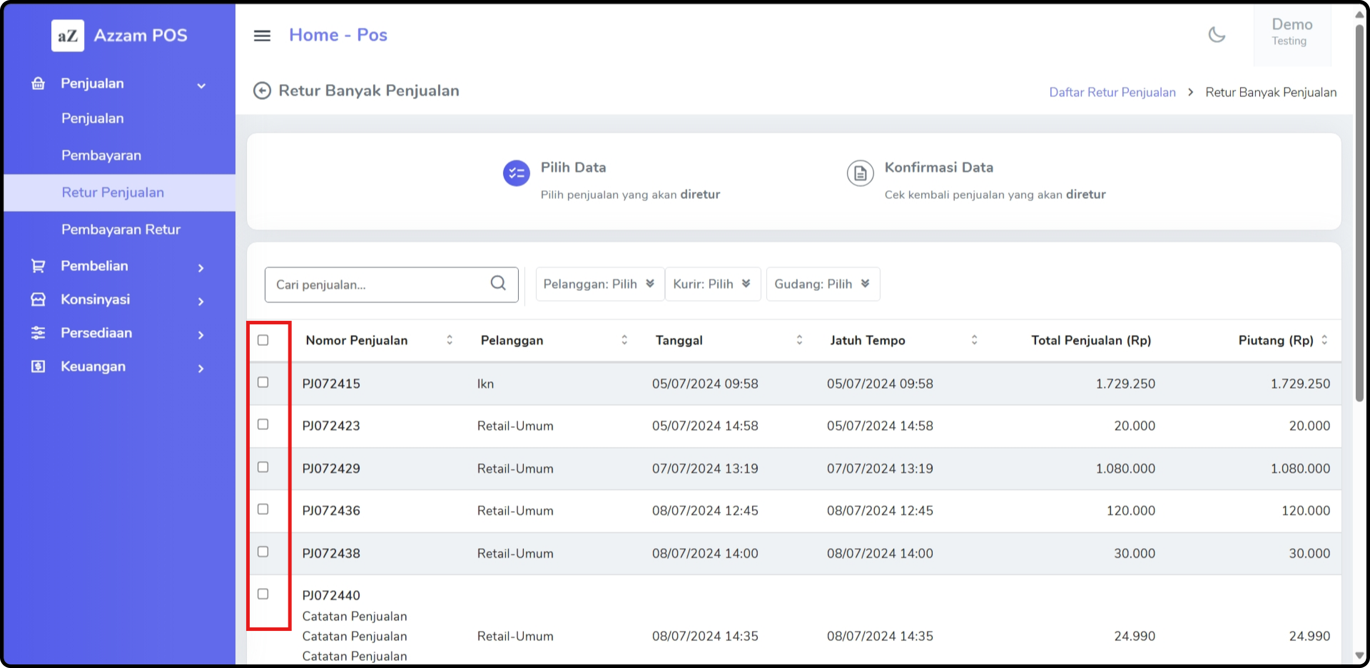1370x668 pixels.
Task: Open Pembayaran Retur in sidebar
Action: pyautogui.click(x=121, y=230)
